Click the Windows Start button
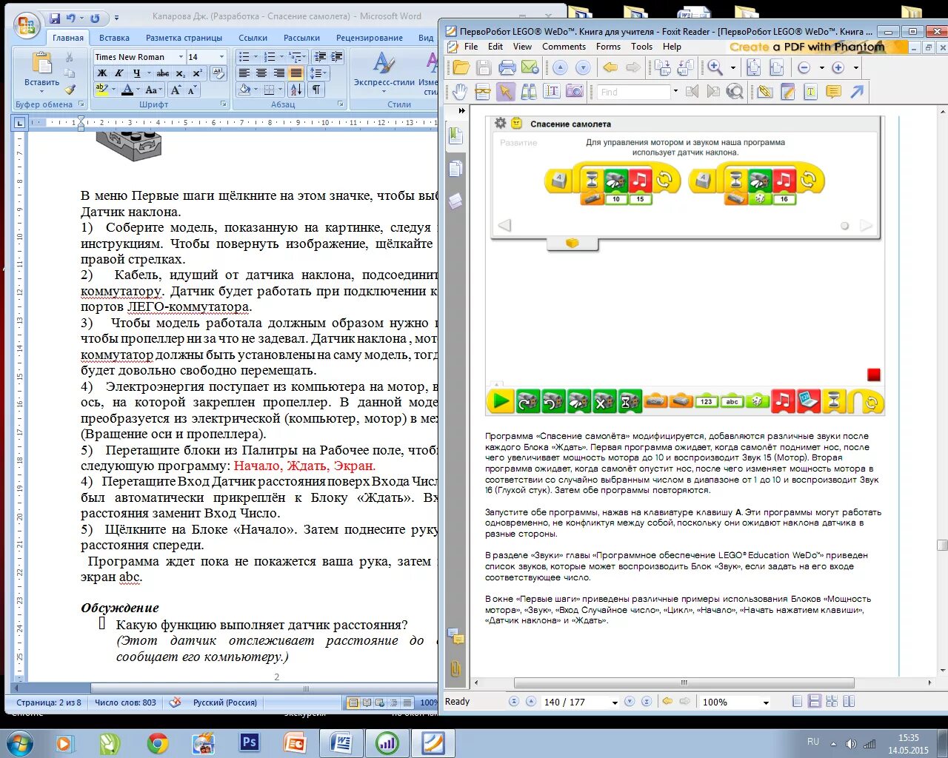 19,743
